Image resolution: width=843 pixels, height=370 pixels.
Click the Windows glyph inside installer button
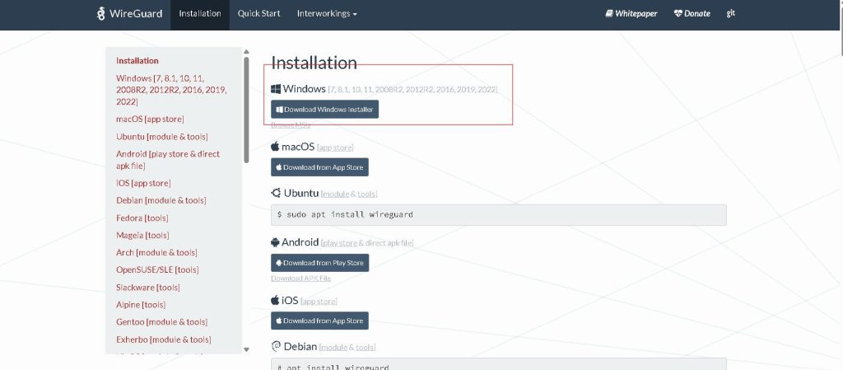tap(280, 109)
